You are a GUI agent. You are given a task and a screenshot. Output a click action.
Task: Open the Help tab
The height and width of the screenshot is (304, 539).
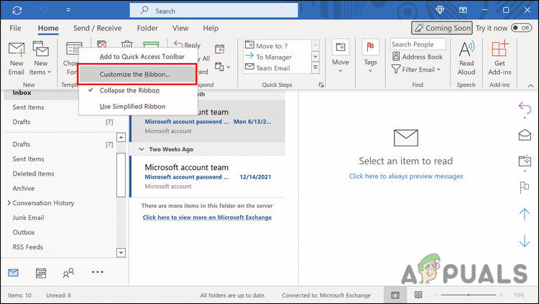[211, 28]
